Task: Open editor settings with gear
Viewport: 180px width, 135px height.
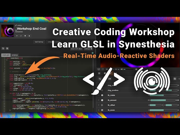Action: [x=88, y=49]
